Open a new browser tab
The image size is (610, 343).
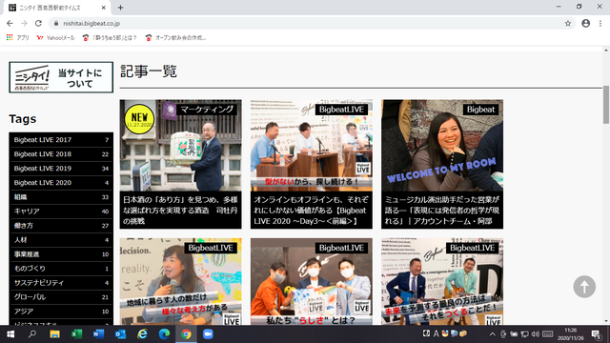121,8
